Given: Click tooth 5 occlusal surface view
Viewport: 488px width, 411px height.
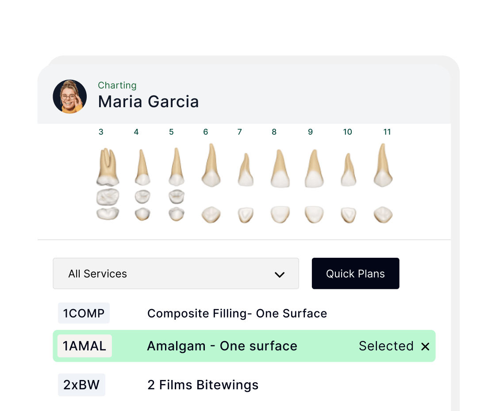Looking at the screenshot, I should [177, 197].
